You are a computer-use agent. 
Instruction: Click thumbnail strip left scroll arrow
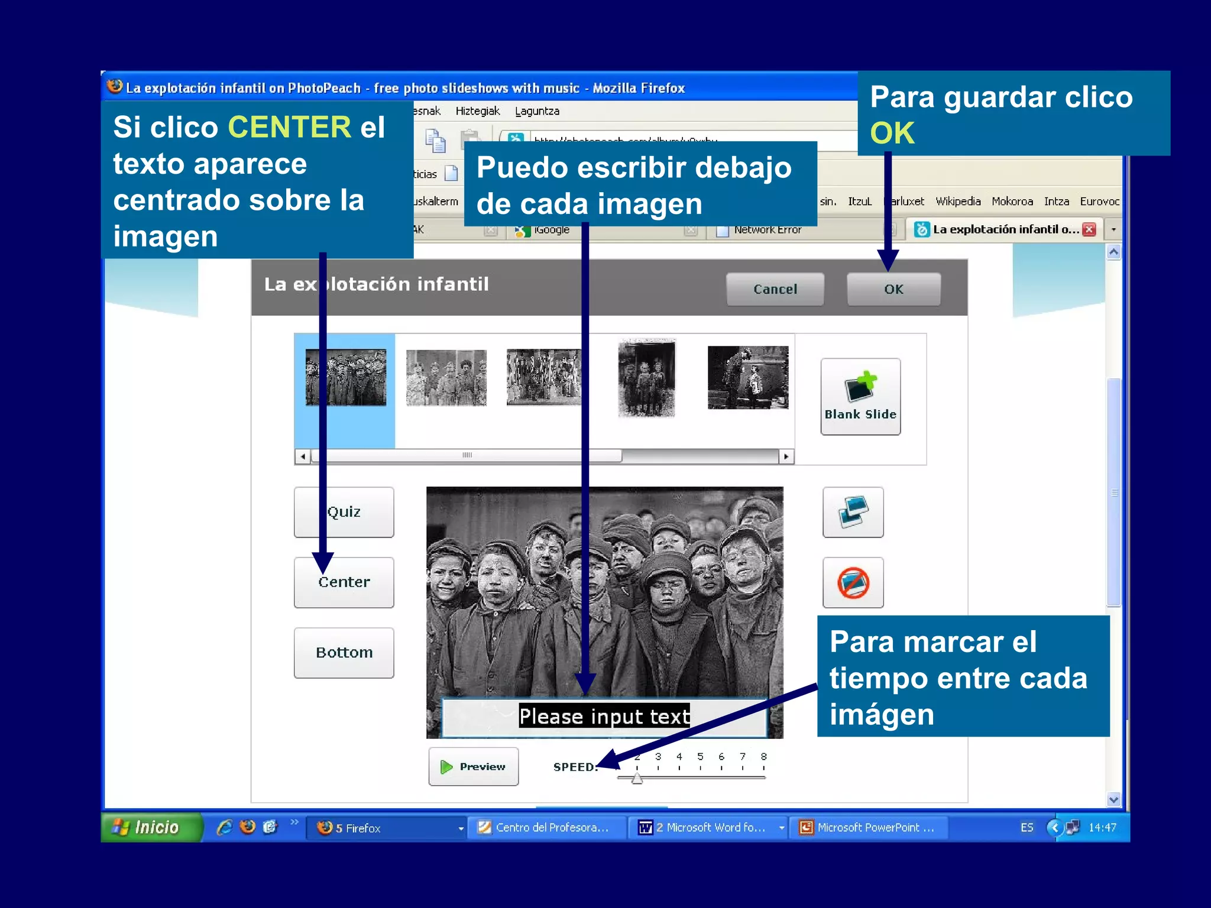point(302,456)
